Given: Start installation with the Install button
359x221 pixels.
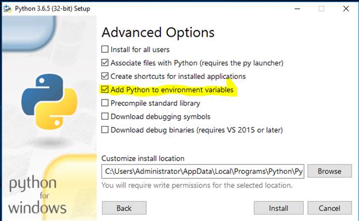Looking at the screenshot, I should tap(278, 208).
